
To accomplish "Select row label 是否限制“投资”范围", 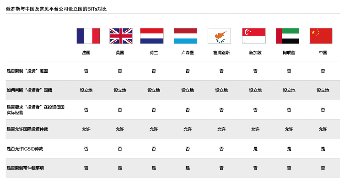I will tap(27, 71).
